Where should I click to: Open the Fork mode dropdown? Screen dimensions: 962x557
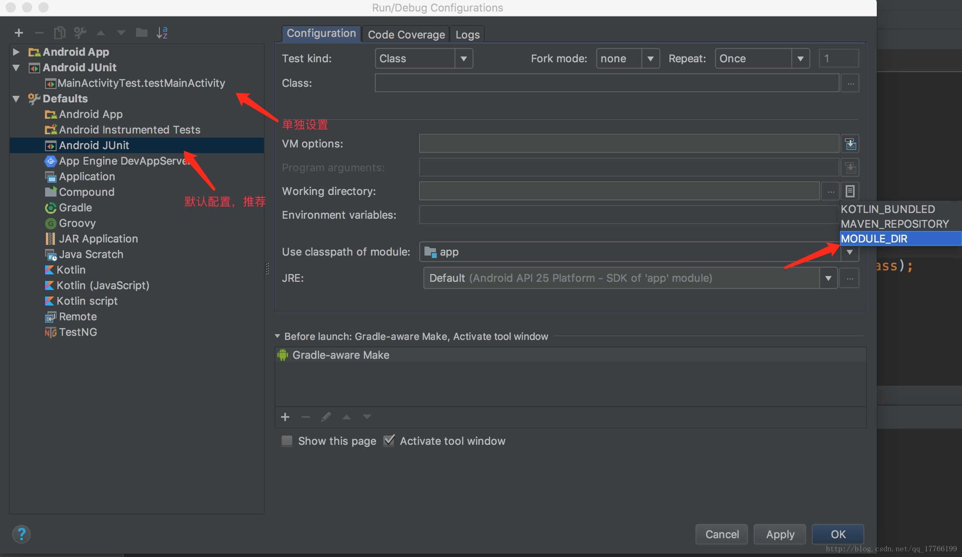tap(650, 59)
